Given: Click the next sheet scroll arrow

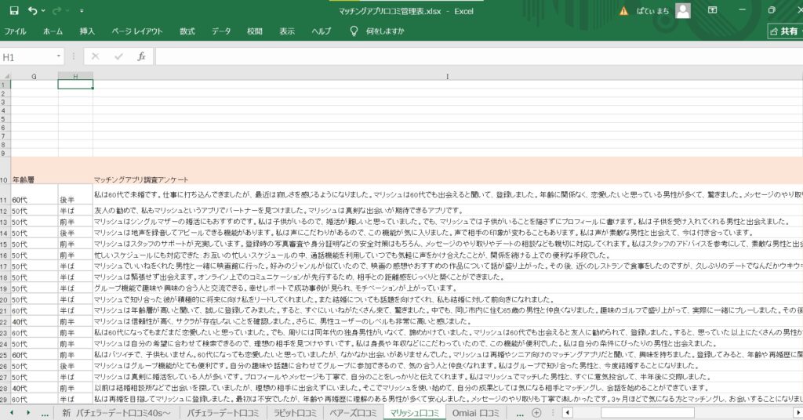Looking at the screenshot, I should pyautogui.click(x=28, y=413).
